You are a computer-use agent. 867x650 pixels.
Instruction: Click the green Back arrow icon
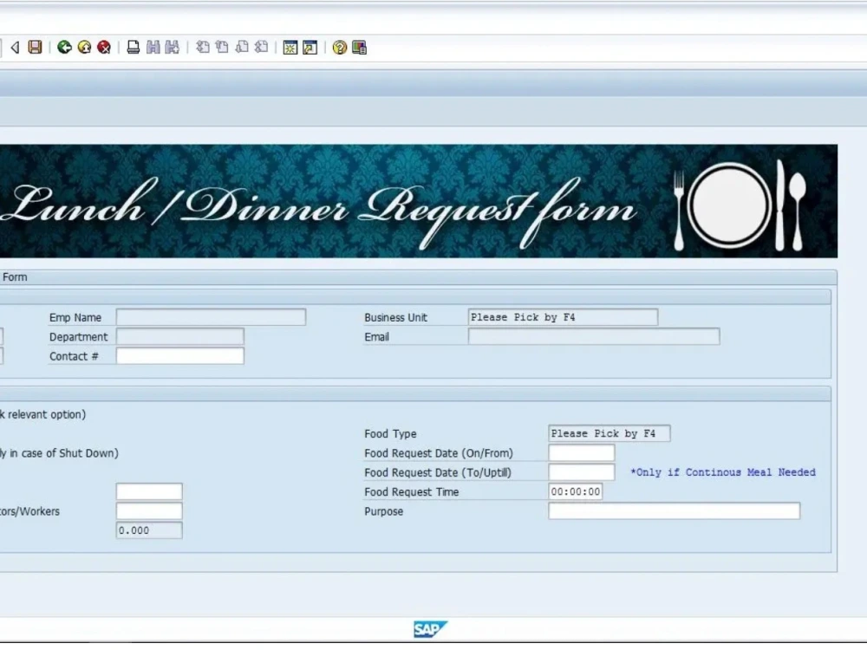[x=65, y=48]
